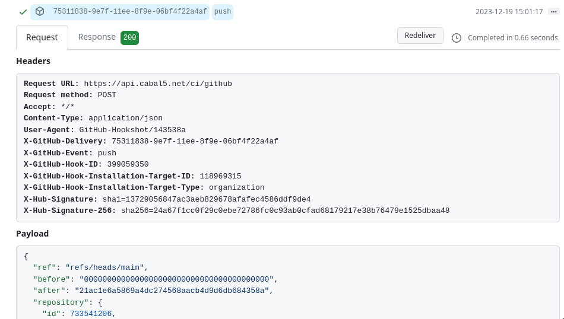The image size is (564, 319).
Task: Click the "after" commit hash in payload
Action: (x=172, y=291)
